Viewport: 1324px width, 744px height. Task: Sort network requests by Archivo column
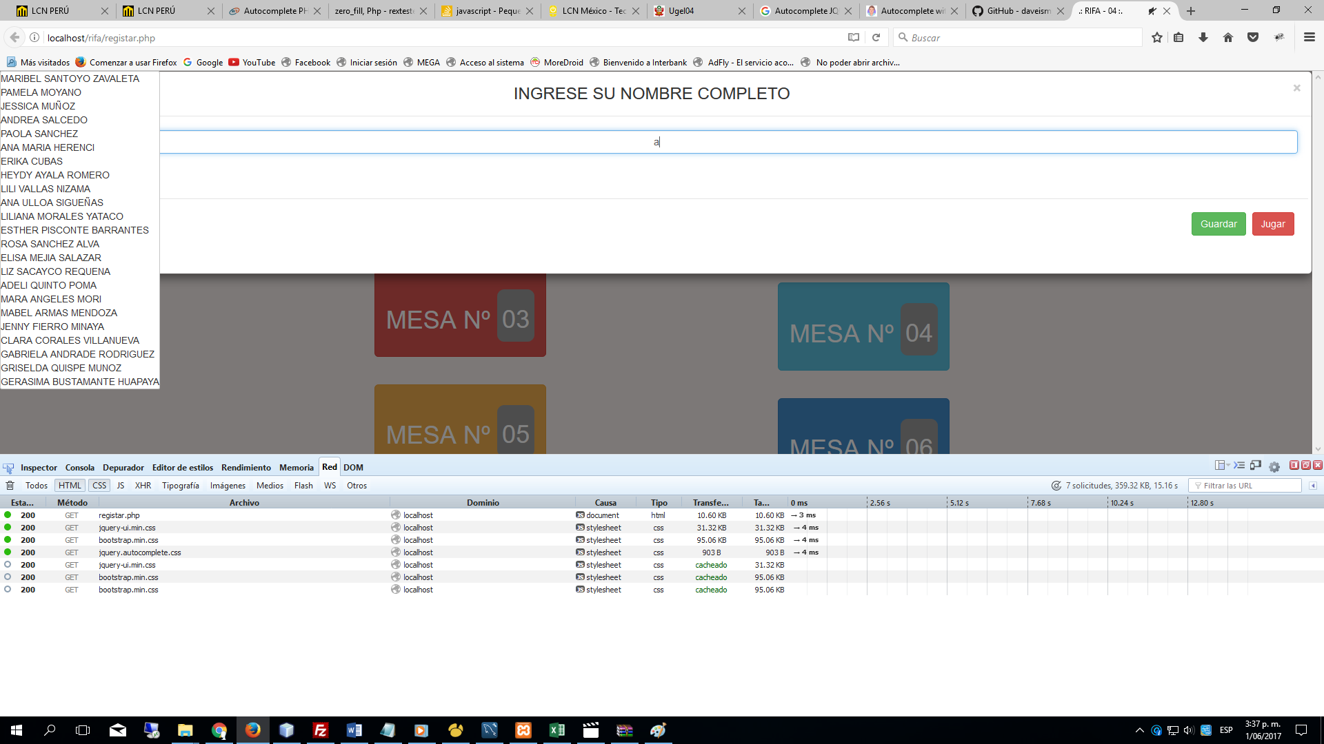tap(244, 503)
